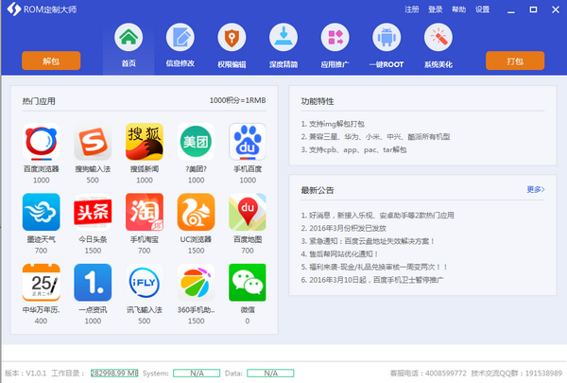This screenshot has width=567, height=383.
Task: Open the 设置 settings menu
Action: pos(482,9)
